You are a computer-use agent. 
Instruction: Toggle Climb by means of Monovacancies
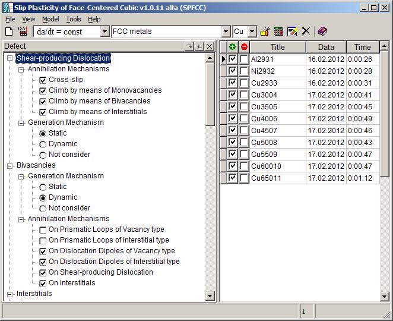coord(43,91)
